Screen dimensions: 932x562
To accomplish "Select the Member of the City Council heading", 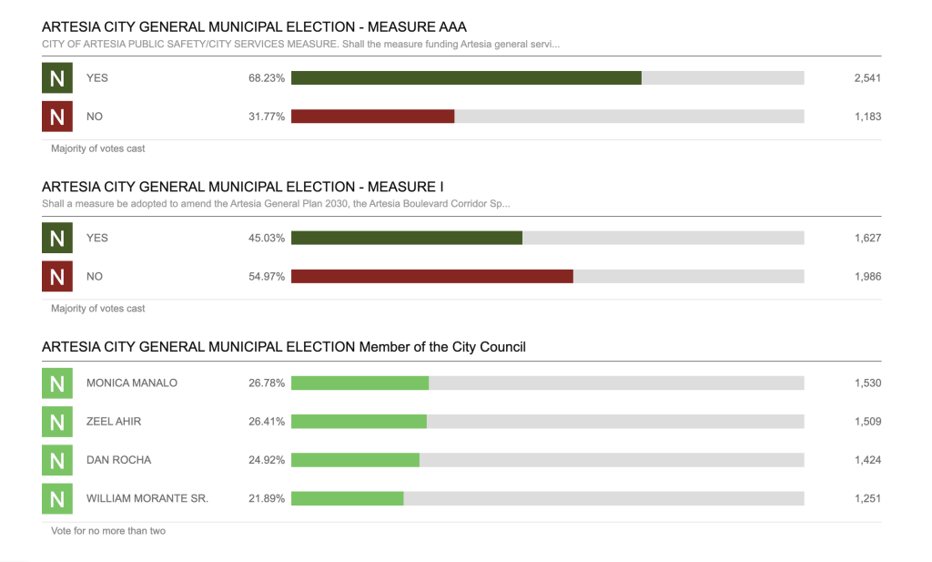I will coord(284,347).
